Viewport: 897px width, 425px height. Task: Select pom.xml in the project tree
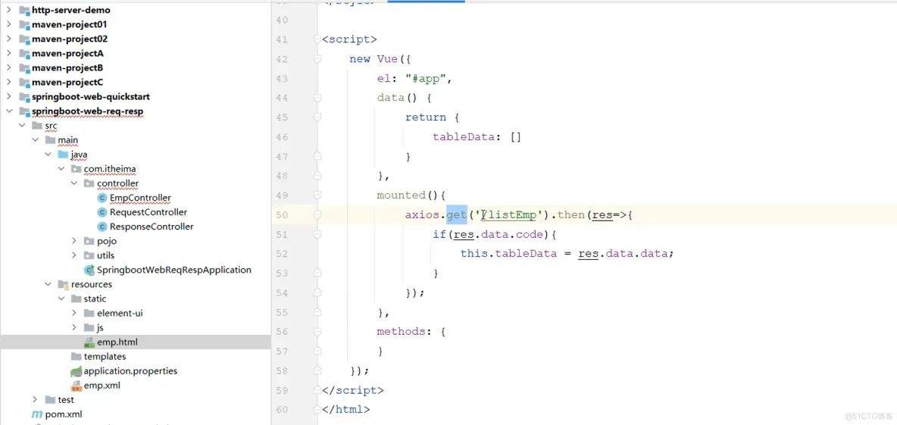click(64, 414)
